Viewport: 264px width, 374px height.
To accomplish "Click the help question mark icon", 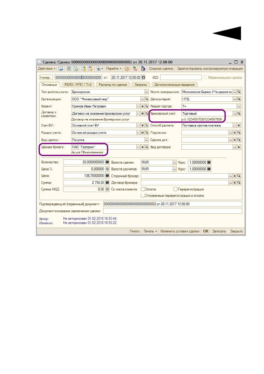I will (127, 69).
